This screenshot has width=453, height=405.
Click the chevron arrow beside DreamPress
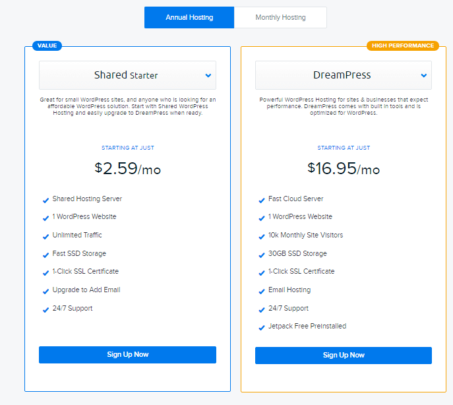pyautogui.click(x=423, y=75)
